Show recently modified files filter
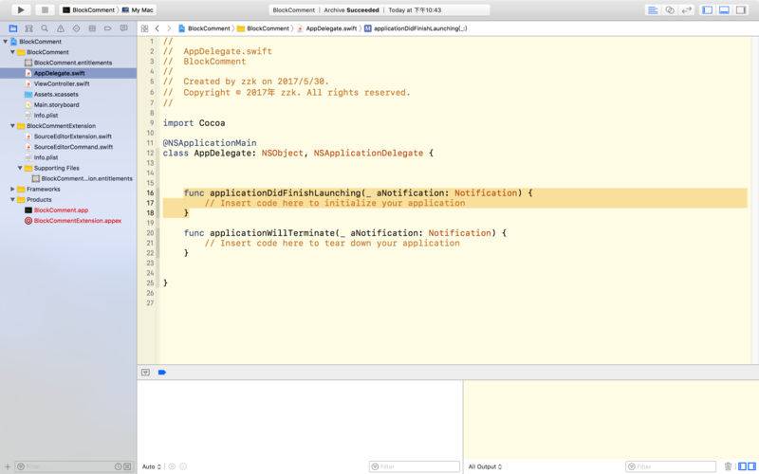Image resolution: width=759 pixels, height=474 pixels. [x=118, y=466]
